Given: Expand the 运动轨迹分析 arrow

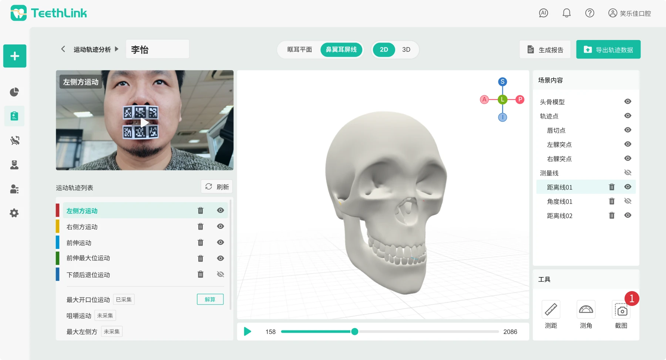Looking at the screenshot, I should coord(117,49).
